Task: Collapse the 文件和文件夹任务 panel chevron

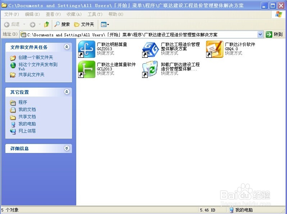Action: pyautogui.click(x=67, y=47)
